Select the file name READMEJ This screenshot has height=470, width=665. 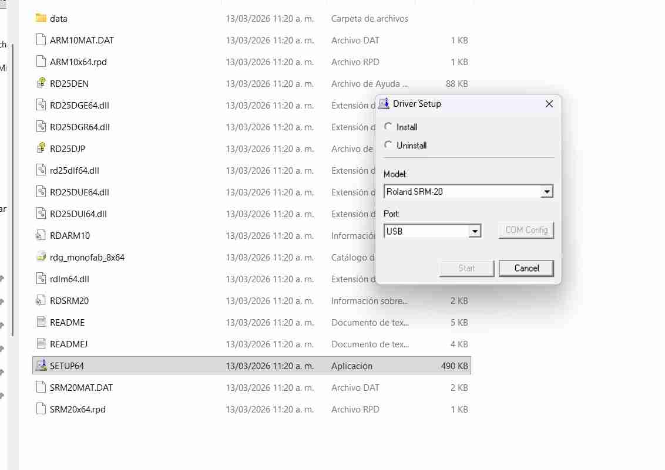[68, 344]
